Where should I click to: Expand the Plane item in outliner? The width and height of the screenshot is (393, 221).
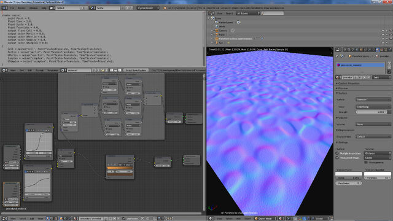tap(212, 34)
